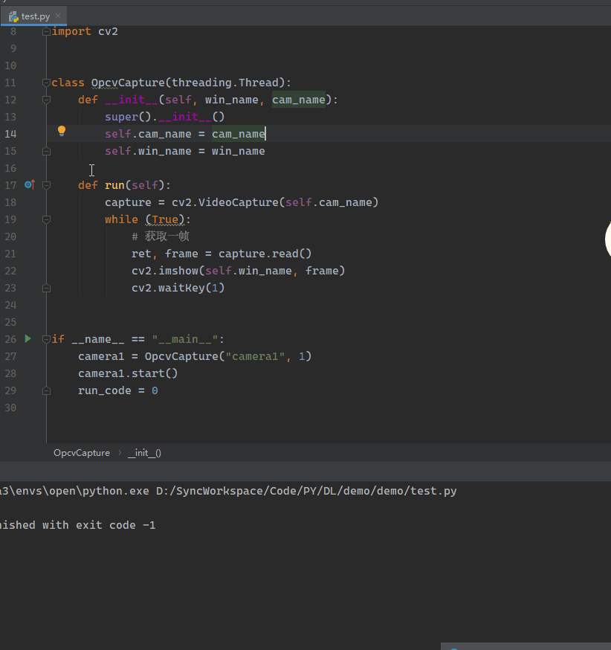This screenshot has width=611, height=650.
Task: Run script via green arrow on line 26
Action: (28, 339)
